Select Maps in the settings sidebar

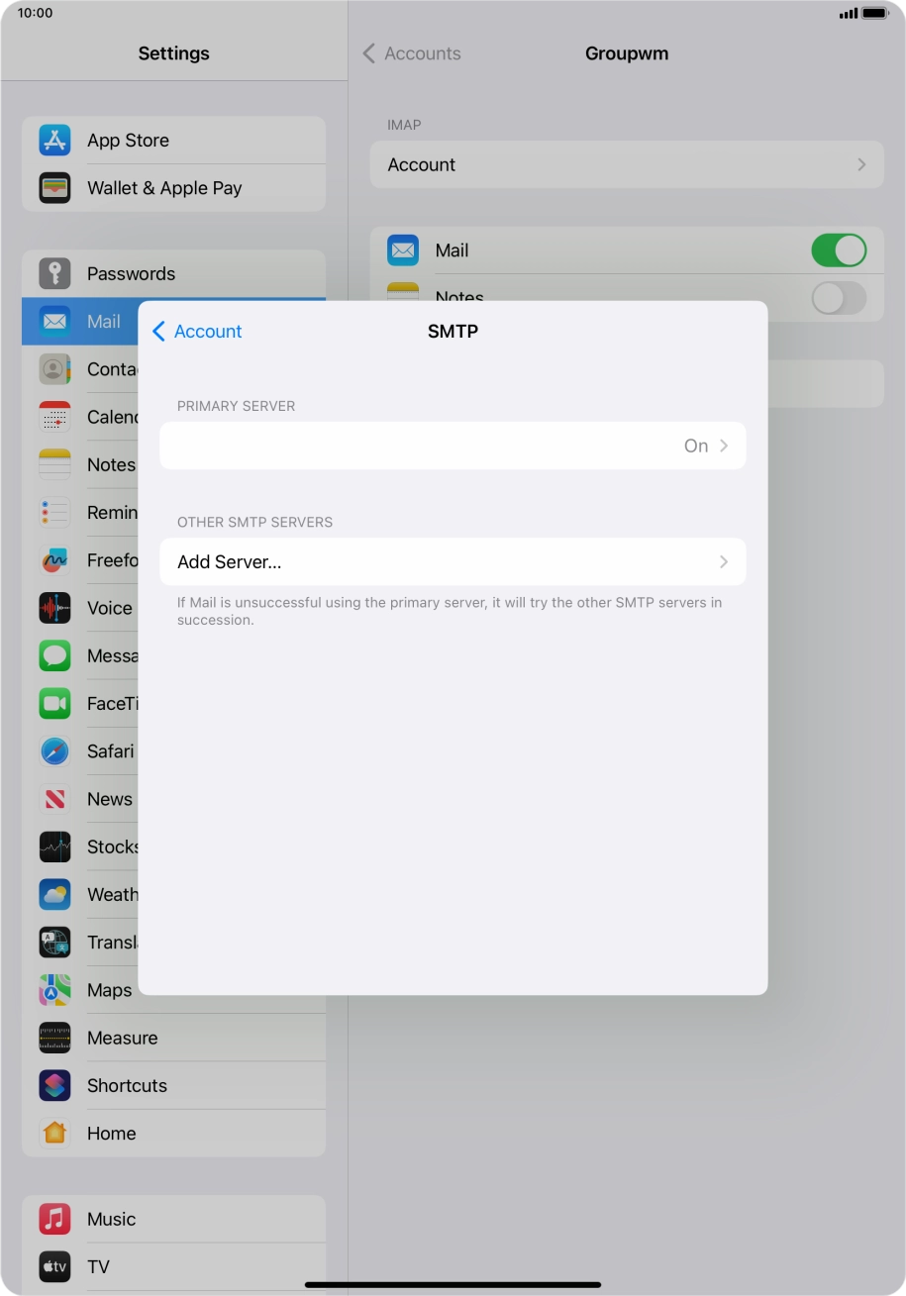(109, 990)
